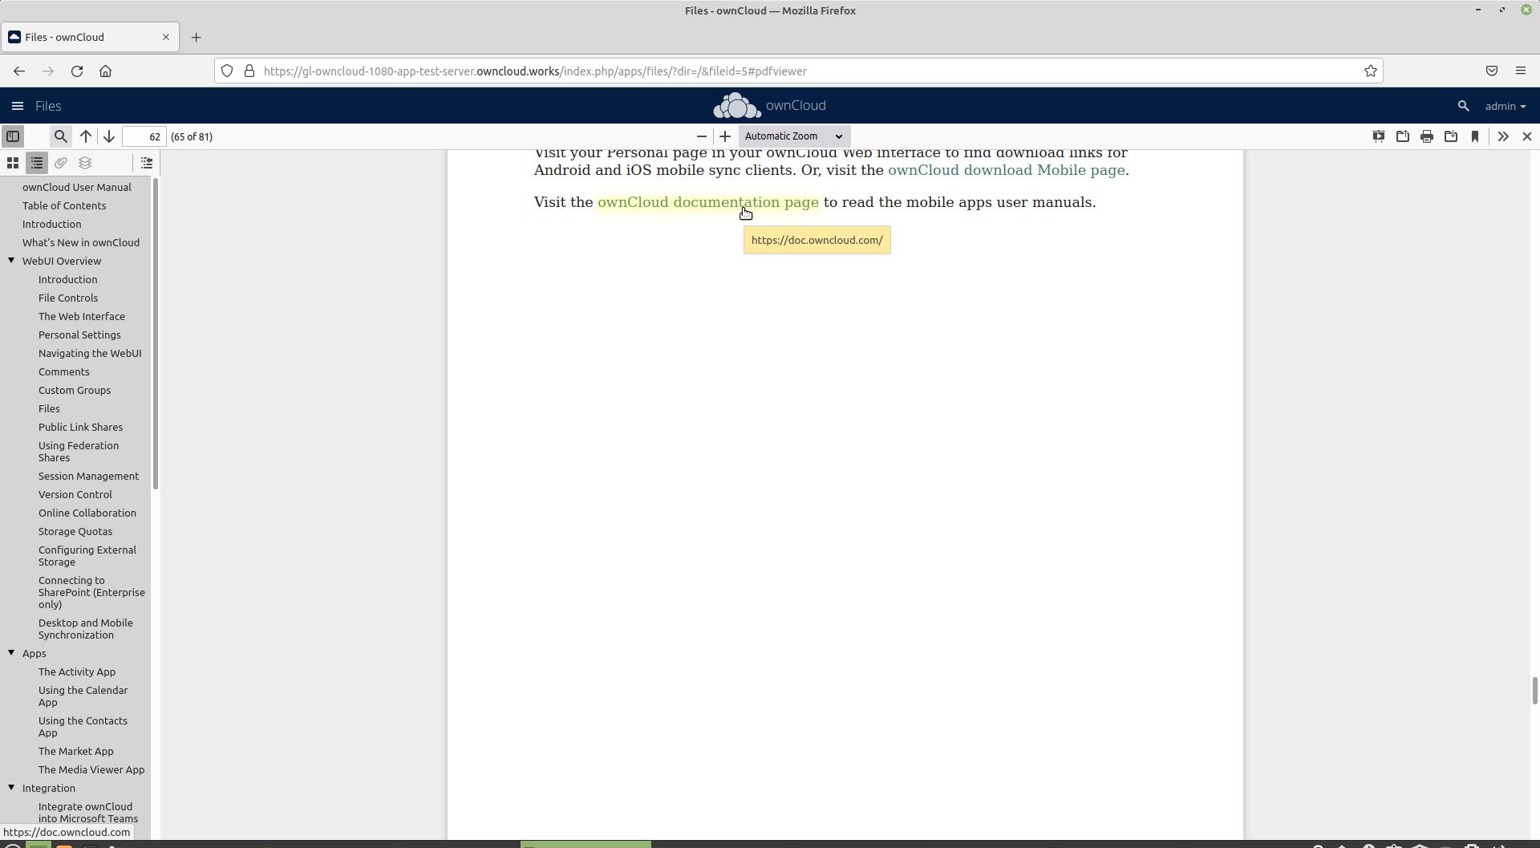Switch sidebar to page thumbnails view
1540x848 pixels.
pos(12,162)
